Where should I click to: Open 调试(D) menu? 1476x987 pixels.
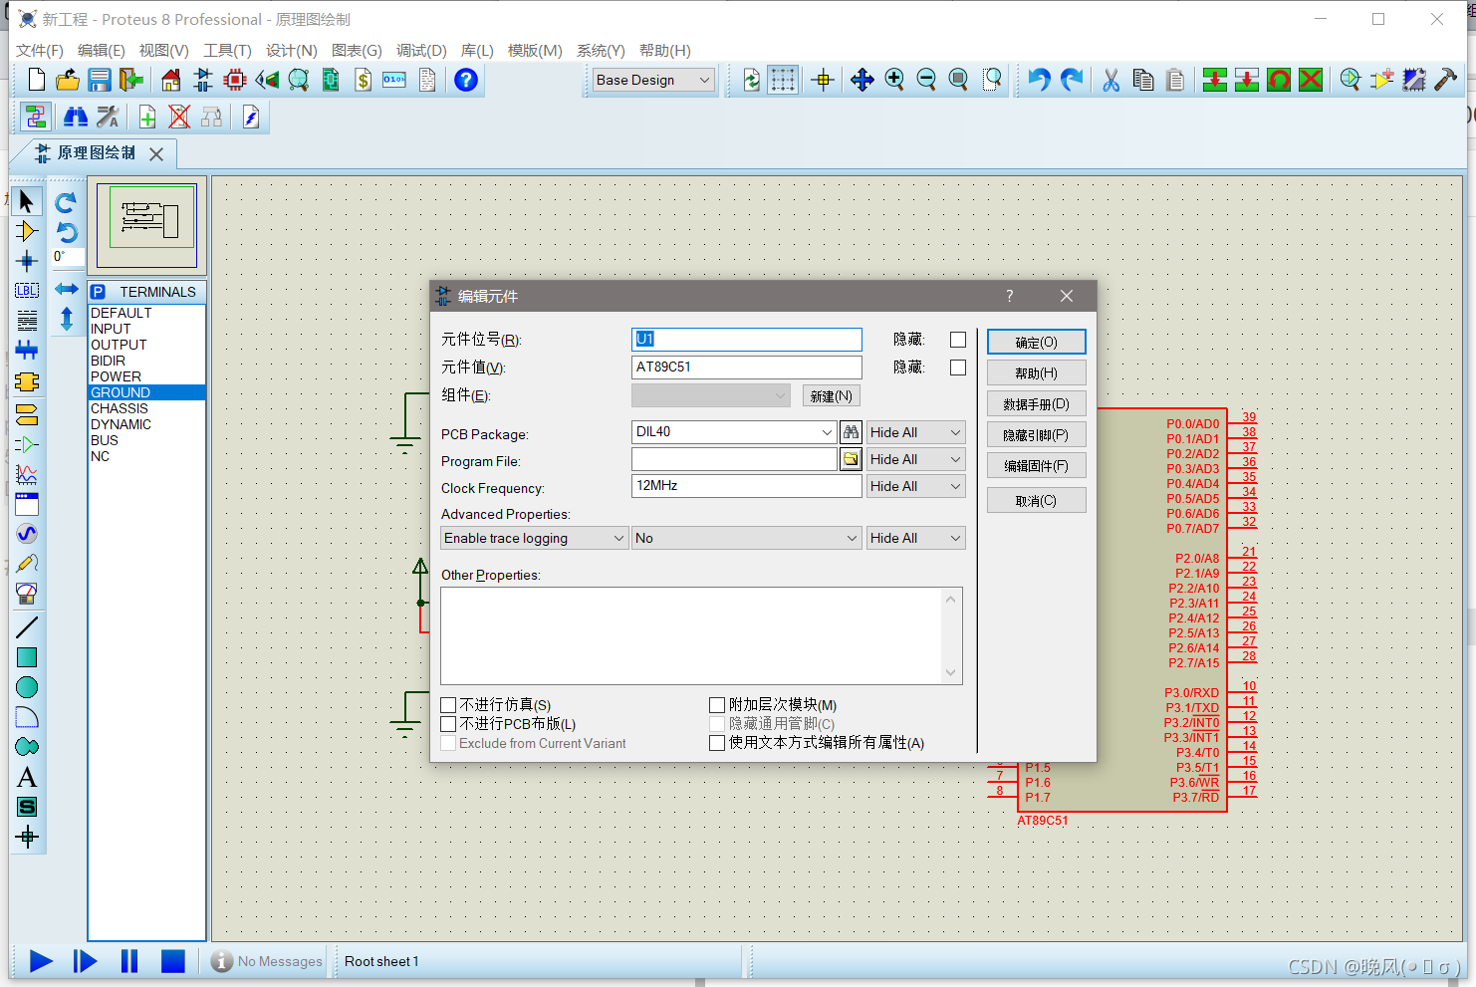coord(421,51)
